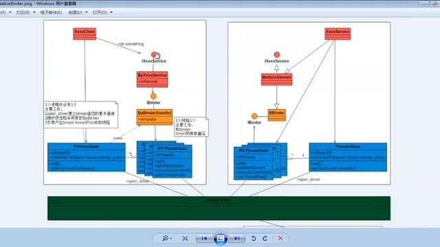Screen dimensions: 440x247
Task: Click ProcessState box in the XxxxClient diagram
Action: point(87,157)
